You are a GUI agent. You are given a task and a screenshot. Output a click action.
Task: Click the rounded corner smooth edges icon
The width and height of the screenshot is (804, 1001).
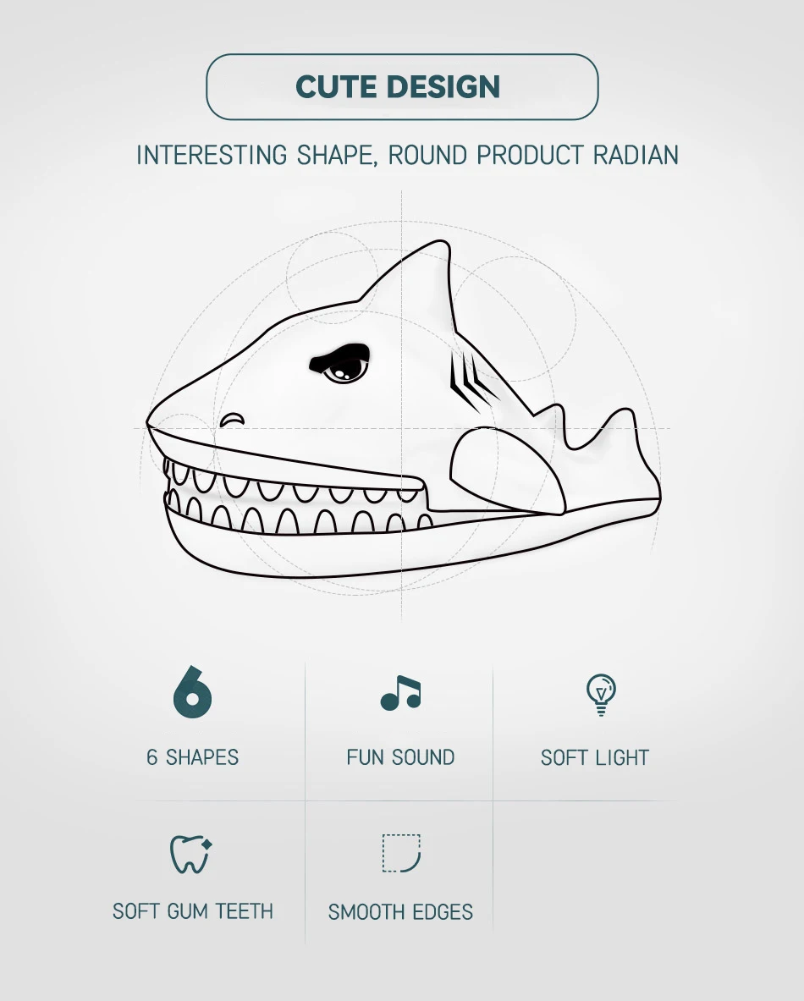coord(401,853)
